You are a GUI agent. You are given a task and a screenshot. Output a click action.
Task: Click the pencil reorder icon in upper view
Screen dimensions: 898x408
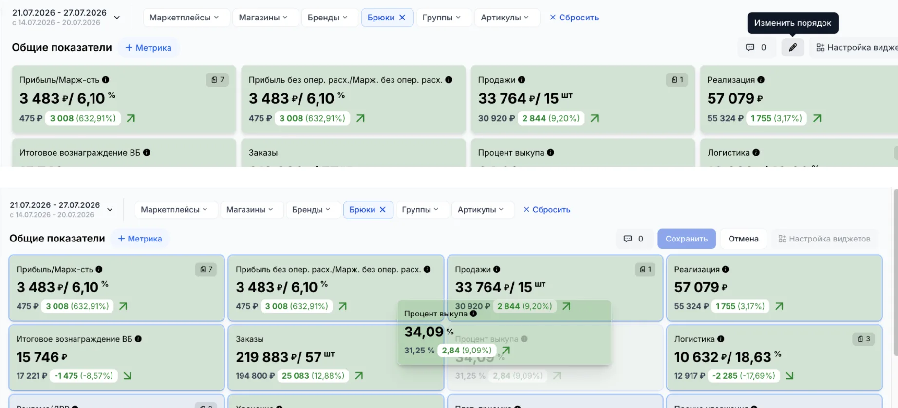(x=793, y=47)
